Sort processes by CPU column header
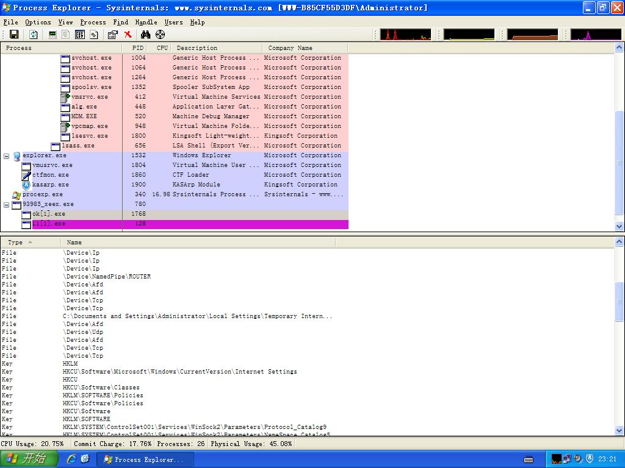Image resolution: width=625 pixels, height=468 pixels. tap(162, 48)
